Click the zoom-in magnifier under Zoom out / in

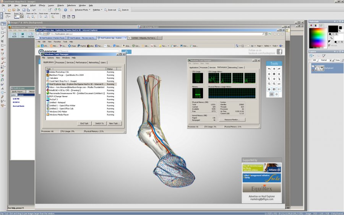[33, 17]
